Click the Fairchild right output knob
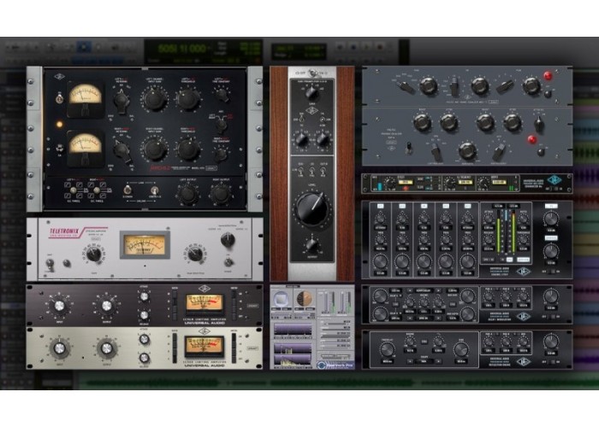599x427 pixels. coord(221,194)
